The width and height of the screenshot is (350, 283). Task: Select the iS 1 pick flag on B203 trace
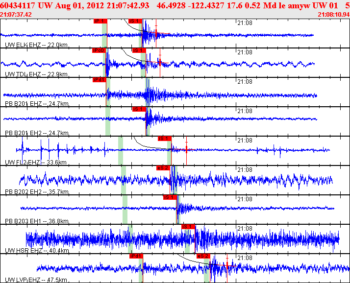tap(170, 197)
